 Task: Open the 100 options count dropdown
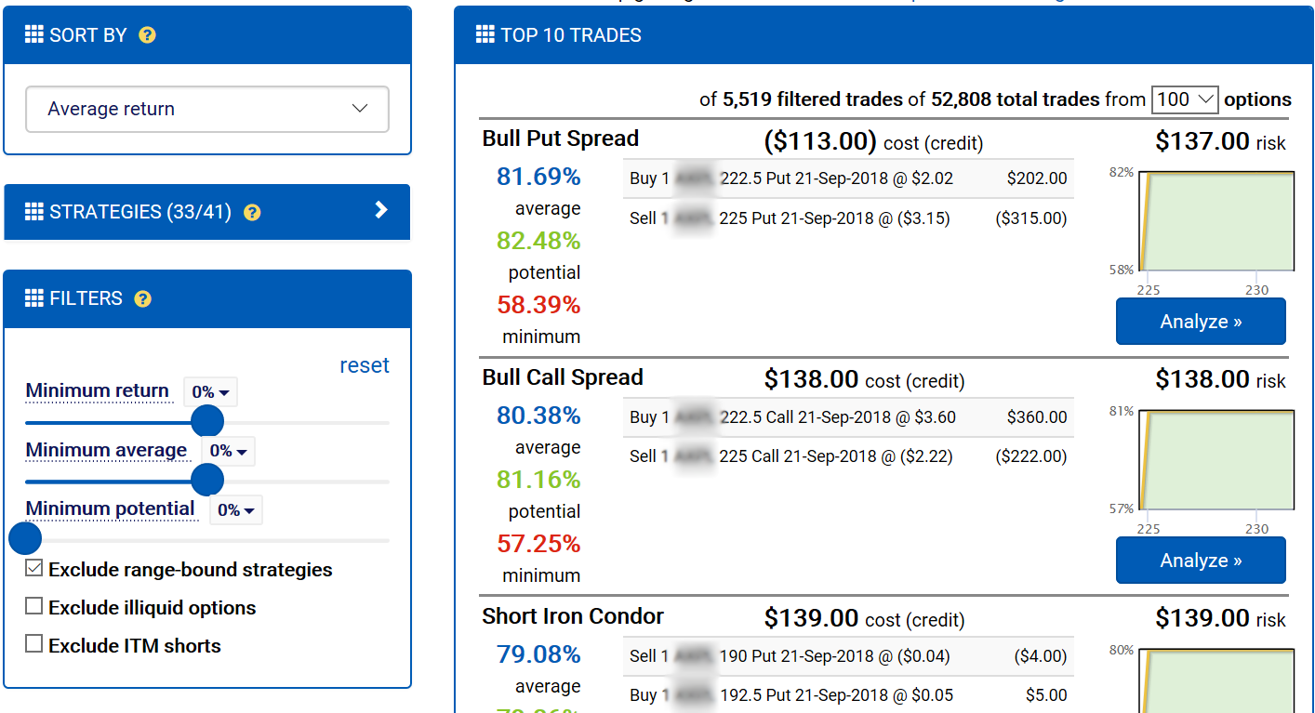(x=1185, y=99)
